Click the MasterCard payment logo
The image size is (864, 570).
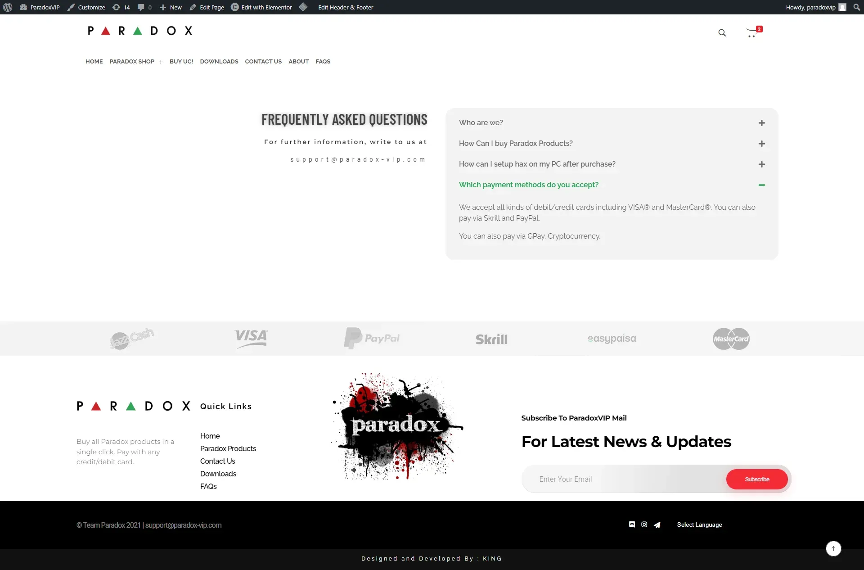coord(731,339)
